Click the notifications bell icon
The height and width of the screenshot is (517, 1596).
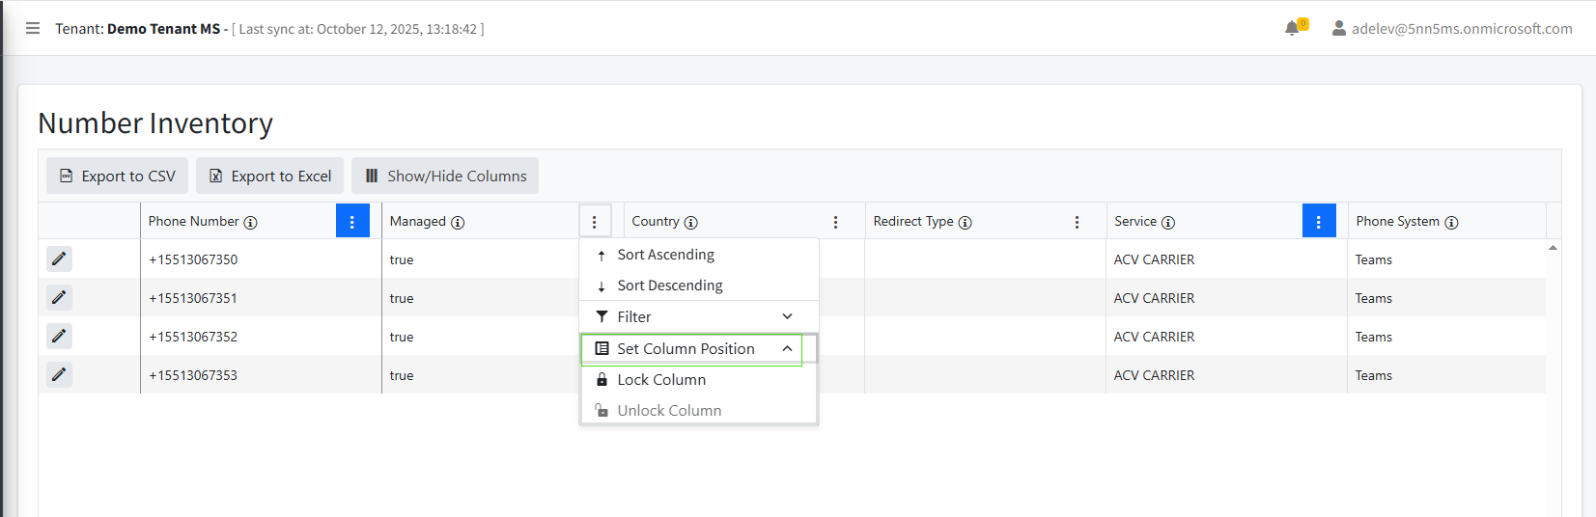[x=1292, y=28]
